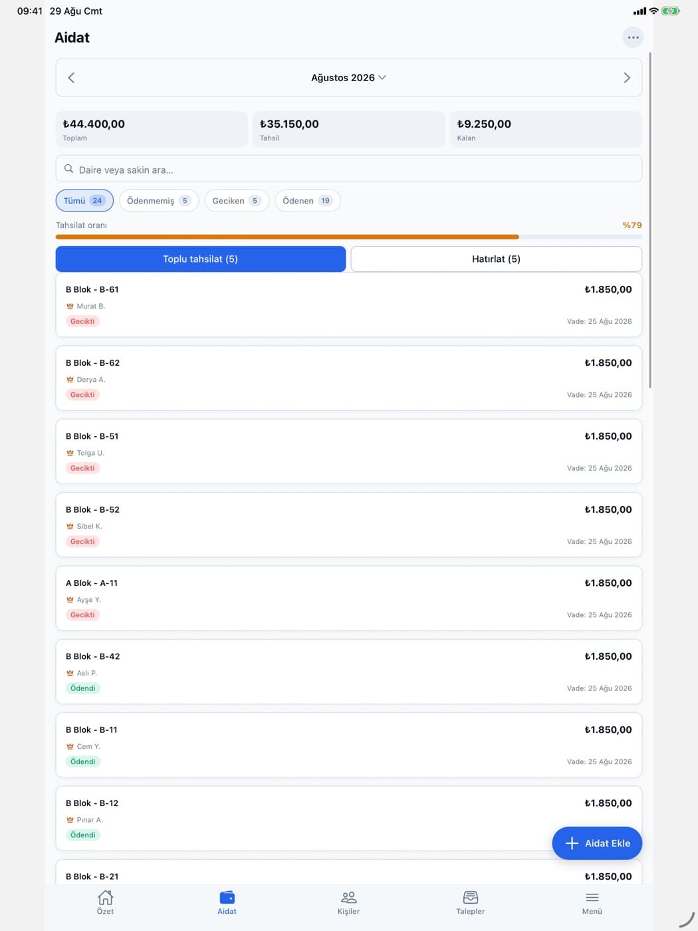
Task: Click the ₺35.150,00 Tahsil summary card
Action: pos(349,129)
